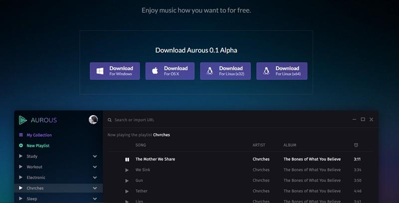
Task: Select the Workout playlist label
Action: click(34, 167)
